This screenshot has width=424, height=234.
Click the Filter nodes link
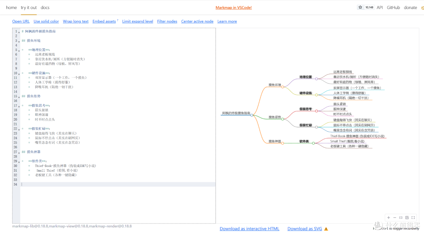[x=167, y=21]
